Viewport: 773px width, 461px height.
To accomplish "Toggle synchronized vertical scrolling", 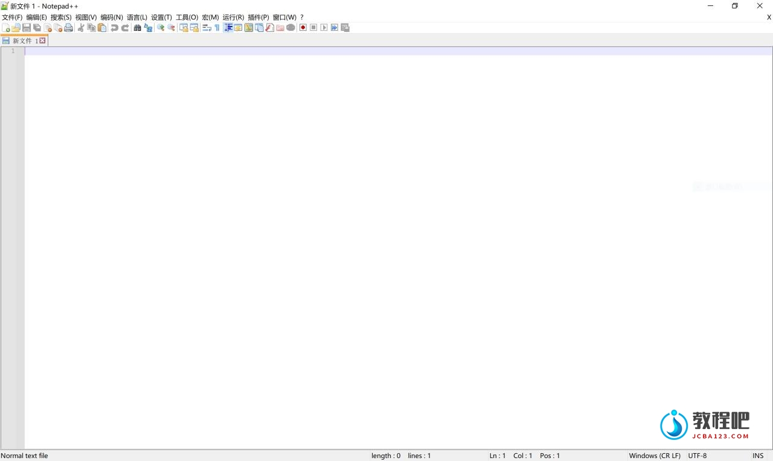I will [x=184, y=28].
